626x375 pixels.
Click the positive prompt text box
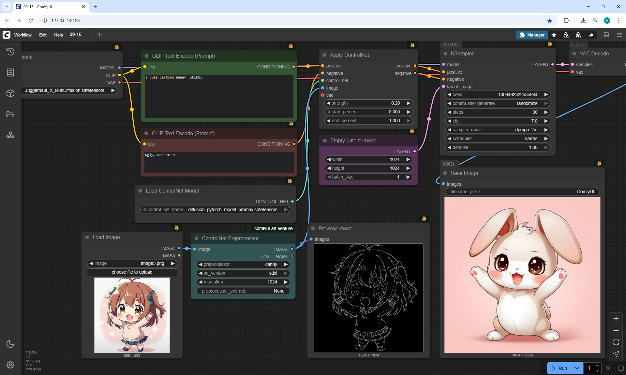219,96
